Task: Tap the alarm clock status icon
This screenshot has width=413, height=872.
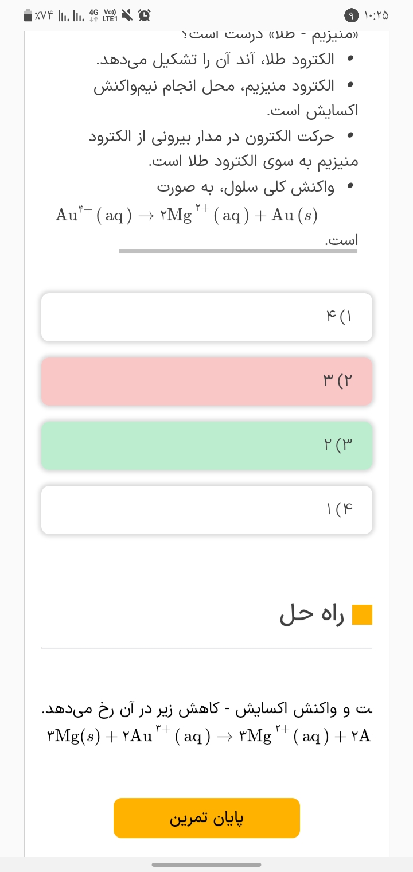Action: tap(145, 15)
